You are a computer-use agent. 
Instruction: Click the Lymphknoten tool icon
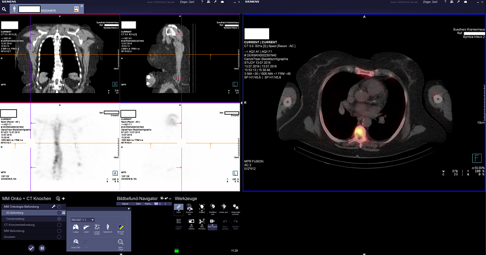[x=97, y=227]
